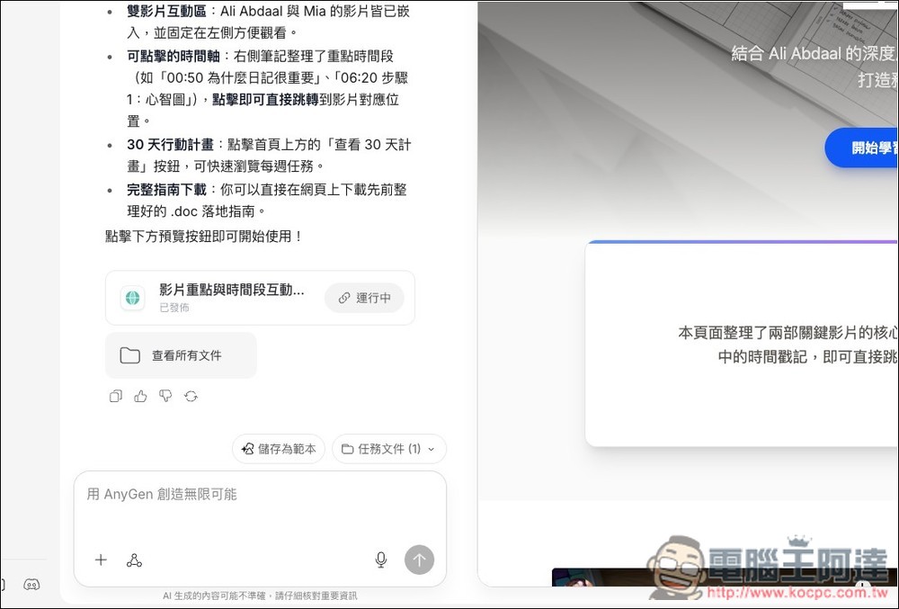The width and height of the screenshot is (899, 609).
Task: Click the 點擊下方預覽按鈕即可開始使用 text
Action: pos(204,237)
